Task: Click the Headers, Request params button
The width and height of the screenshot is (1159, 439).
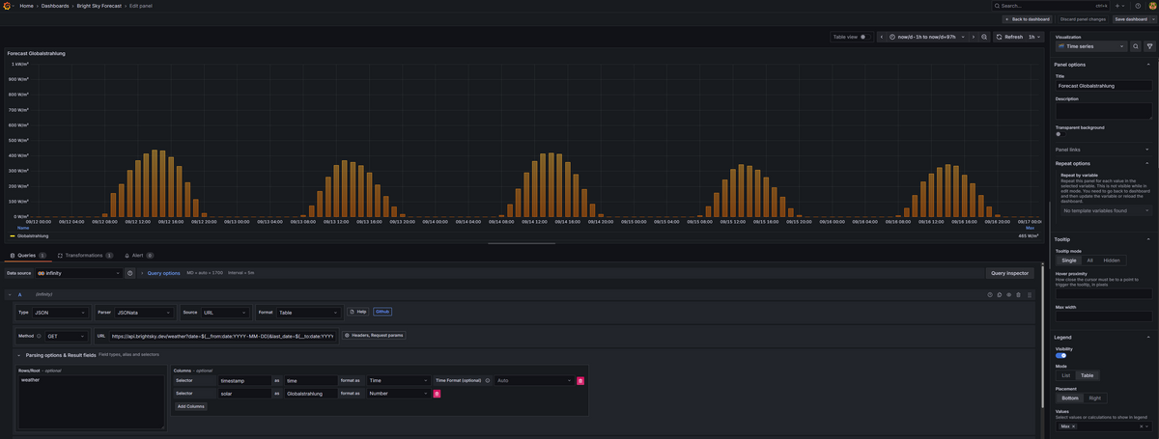Action: click(x=375, y=336)
